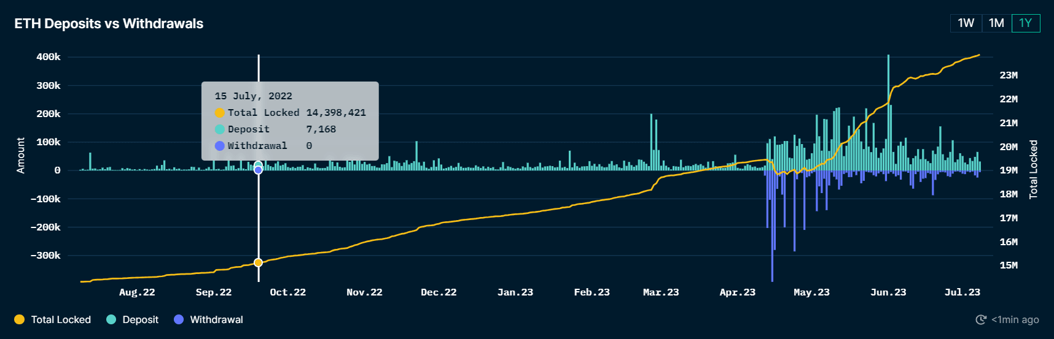Click the -300k left axis label
1054x339 pixels.
pos(45,256)
